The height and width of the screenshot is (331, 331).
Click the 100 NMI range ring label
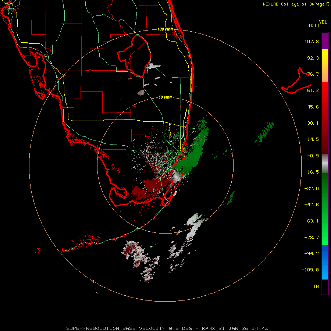pyautogui.click(x=165, y=29)
